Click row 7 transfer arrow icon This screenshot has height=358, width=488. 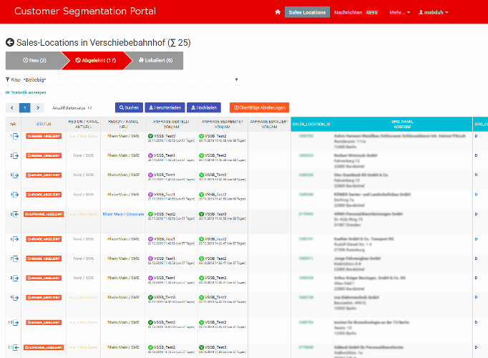(16, 258)
